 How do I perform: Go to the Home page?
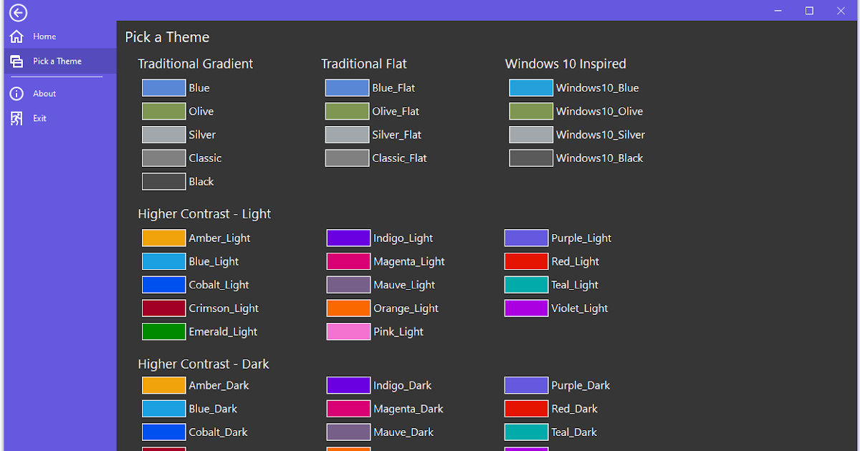(44, 36)
